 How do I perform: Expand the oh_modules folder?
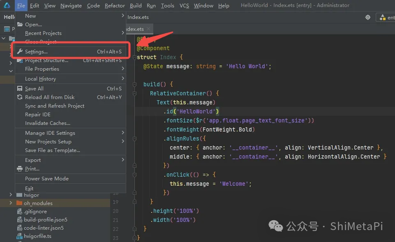tap(11, 203)
